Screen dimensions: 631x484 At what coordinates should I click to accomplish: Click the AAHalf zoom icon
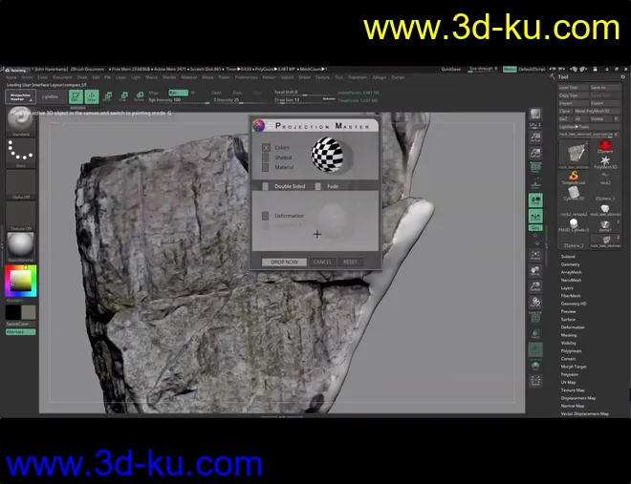coord(535,153)
